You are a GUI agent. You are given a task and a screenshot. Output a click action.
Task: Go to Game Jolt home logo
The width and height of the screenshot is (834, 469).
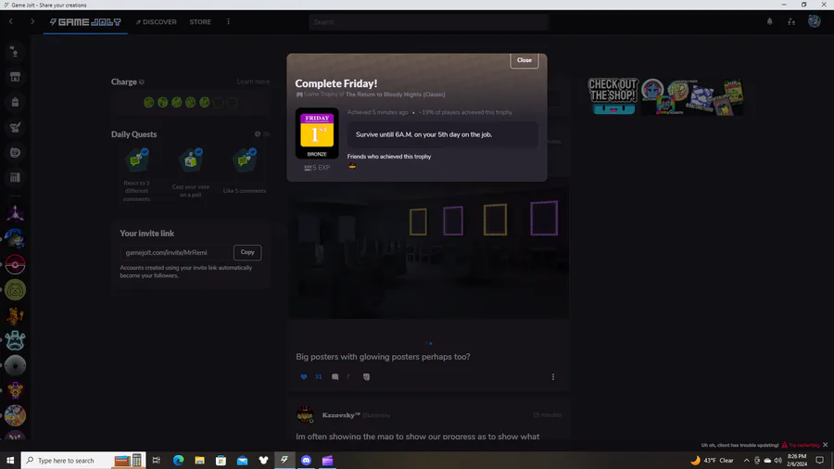[85, 22]
